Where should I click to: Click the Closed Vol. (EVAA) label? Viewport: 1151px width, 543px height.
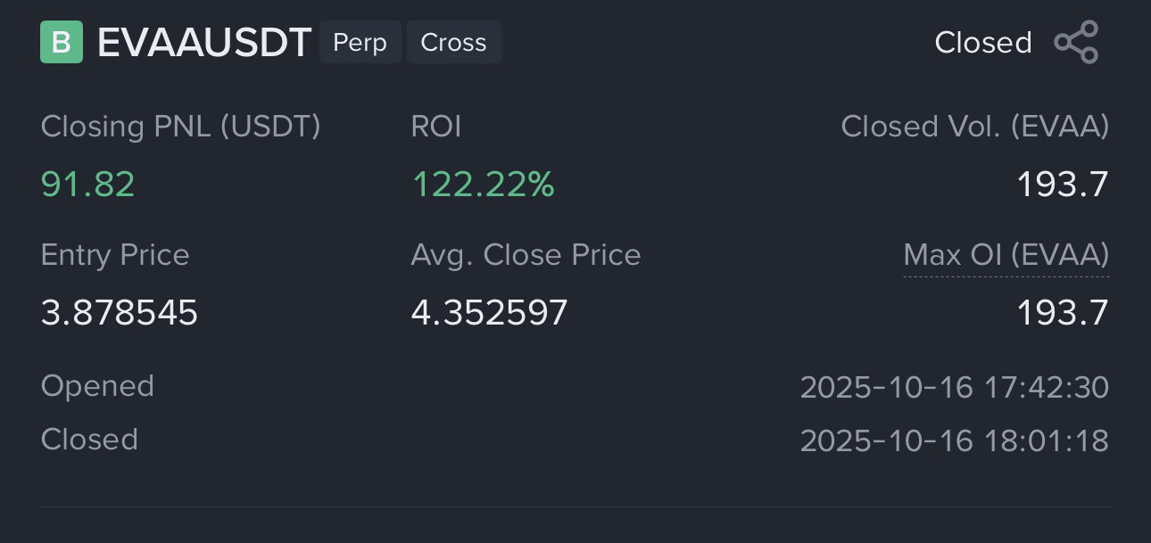pyautogui.click(x=974, y=127)
